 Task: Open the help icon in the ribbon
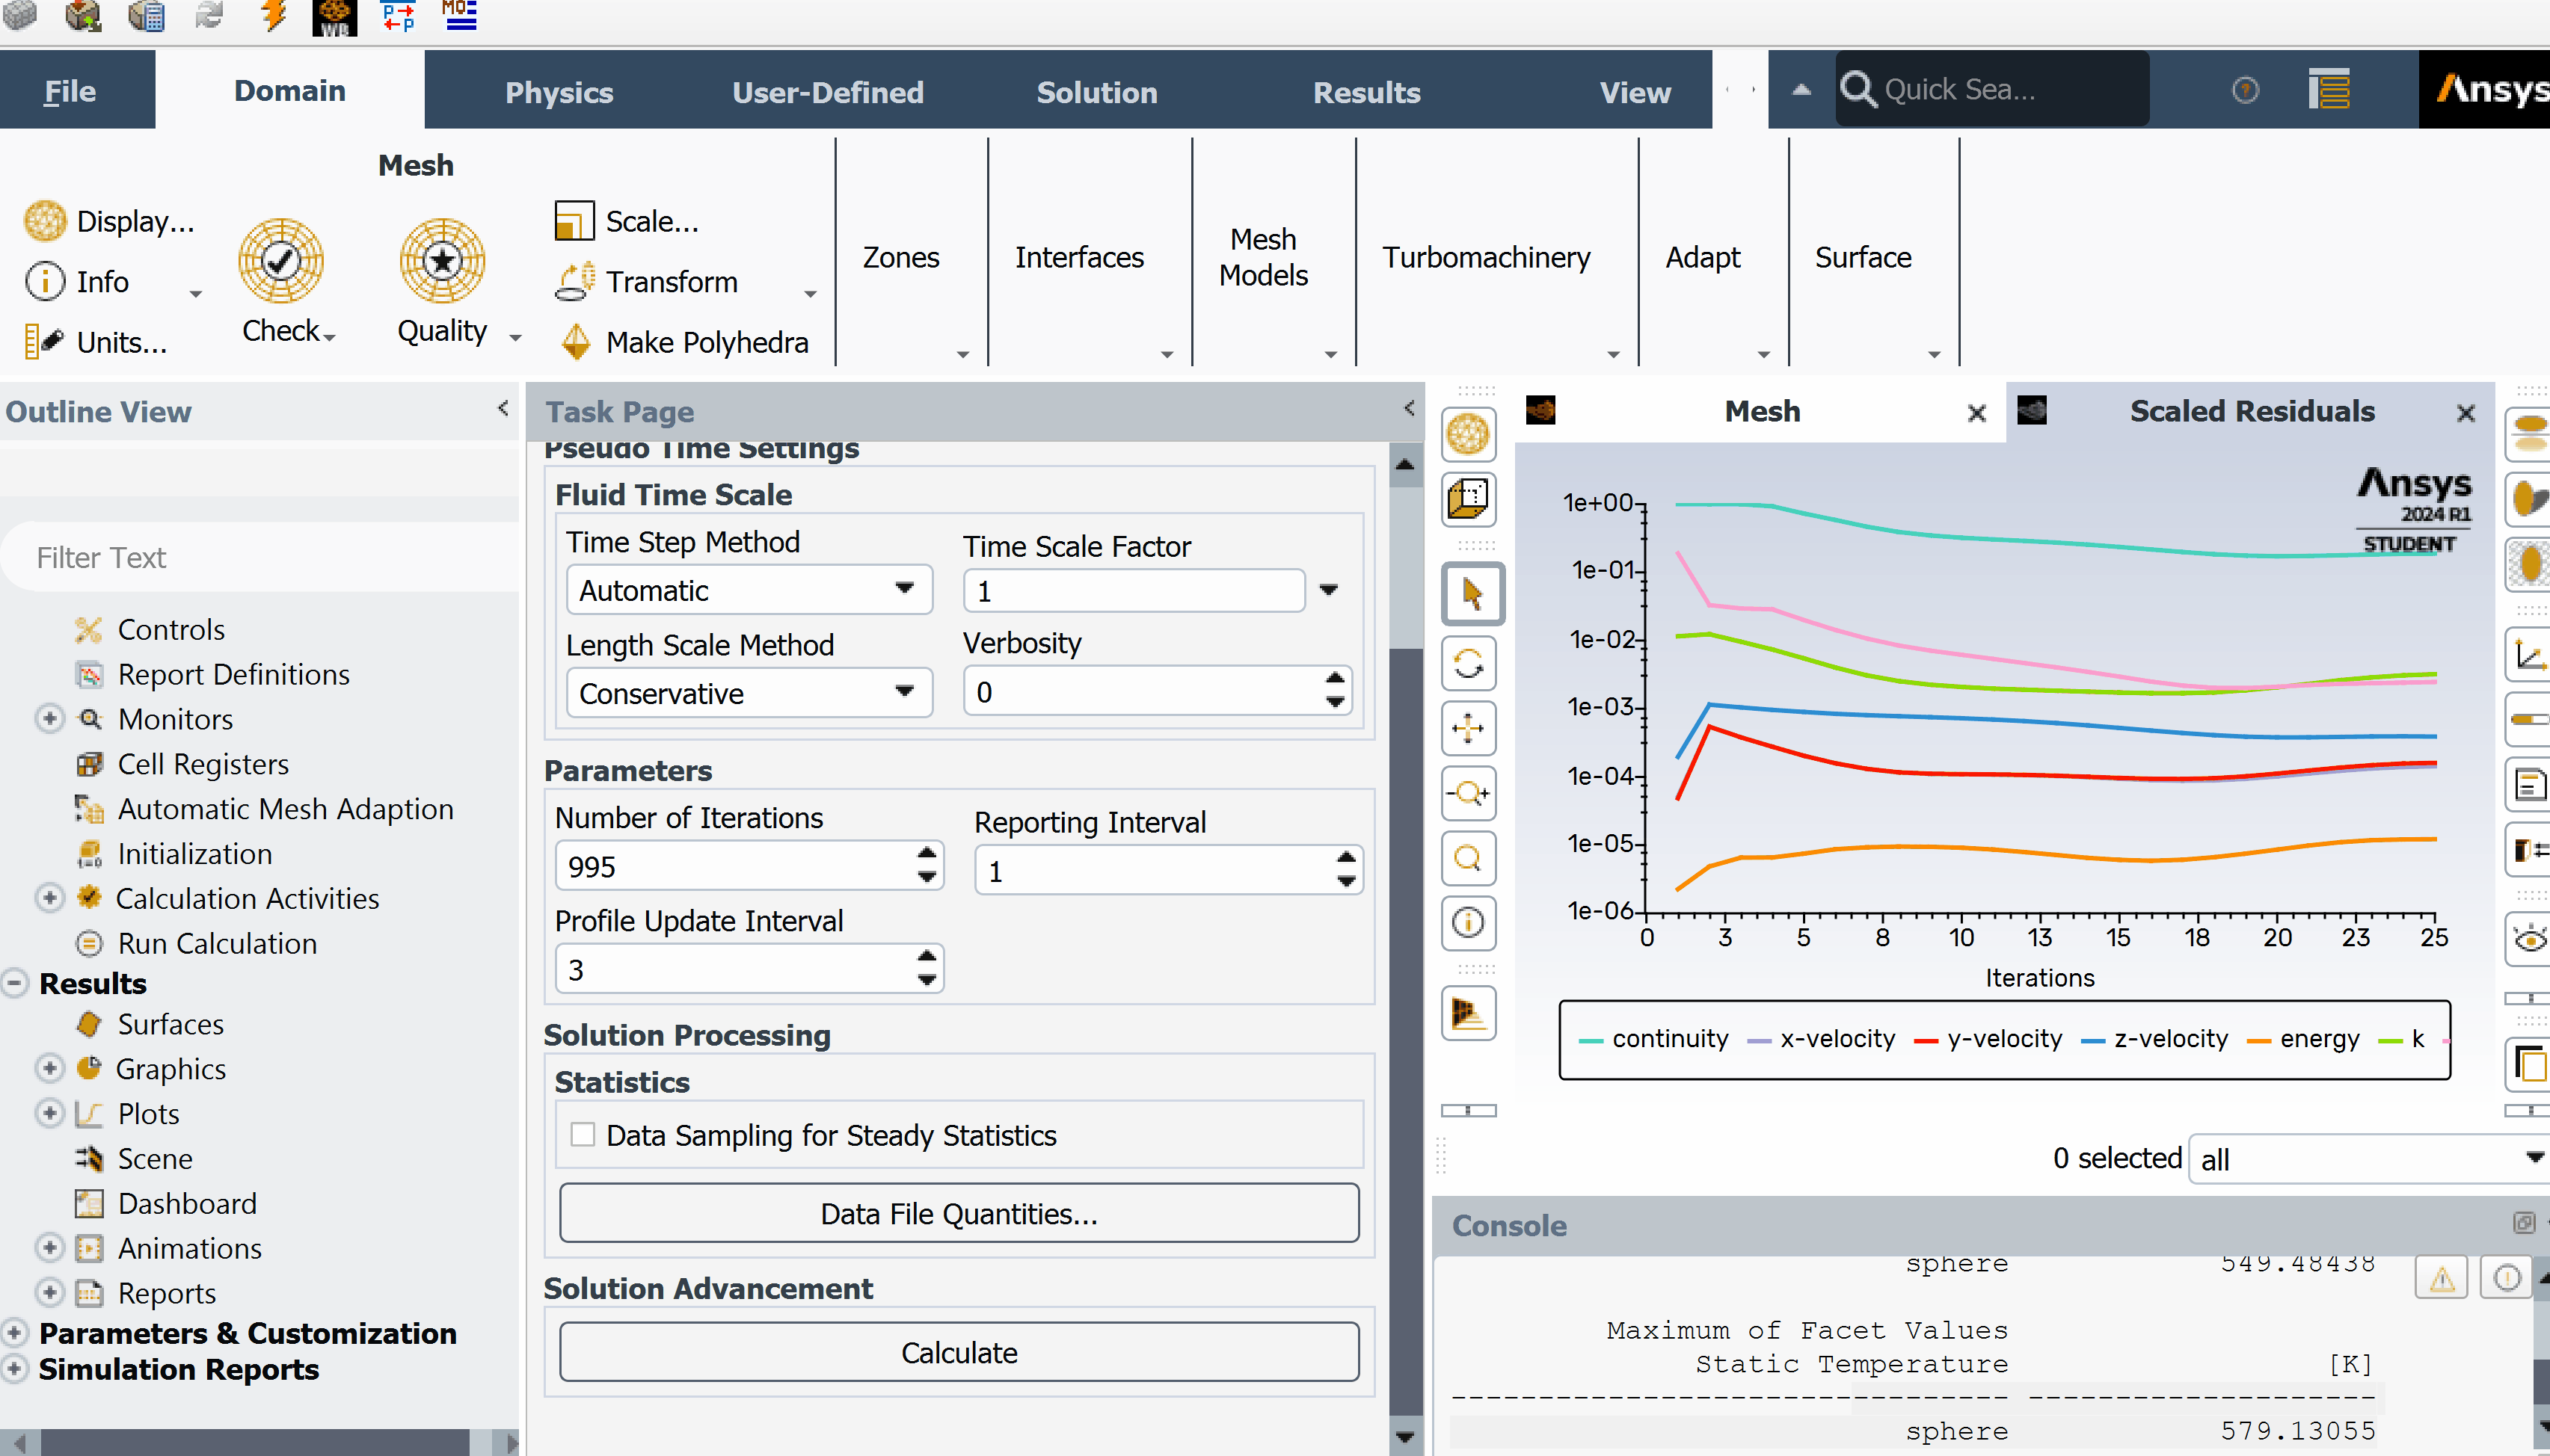[2246, 90]
